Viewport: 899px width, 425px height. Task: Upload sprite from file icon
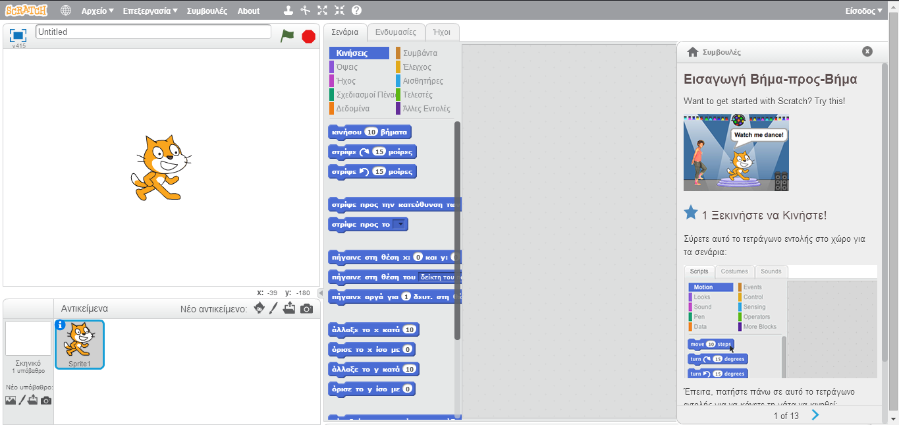click(289, 308)
